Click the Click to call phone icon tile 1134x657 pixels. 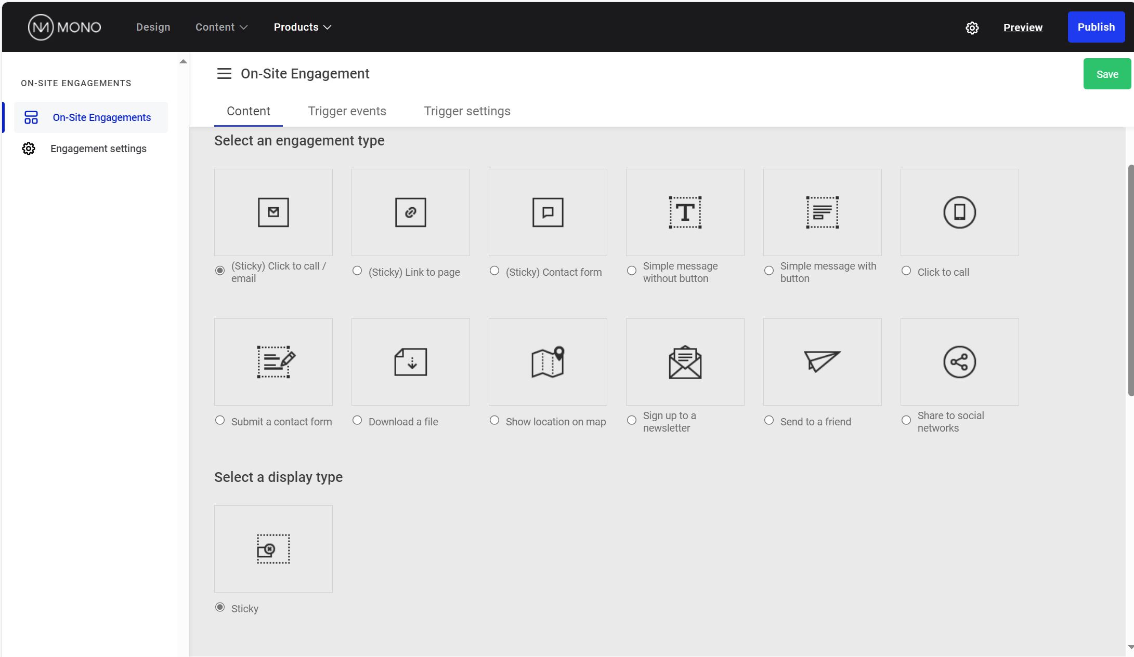[x=959, y=212]
